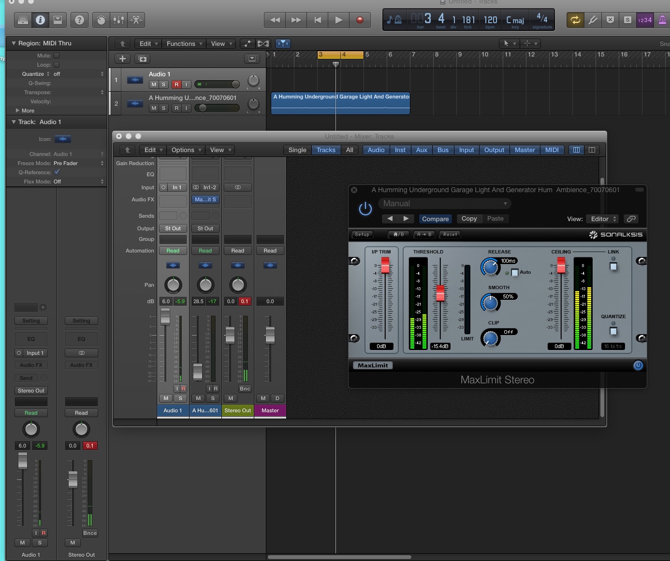Viewport: 670px width, 561px height.
Task: Add new track with plus button
Action: click(122, 58)
